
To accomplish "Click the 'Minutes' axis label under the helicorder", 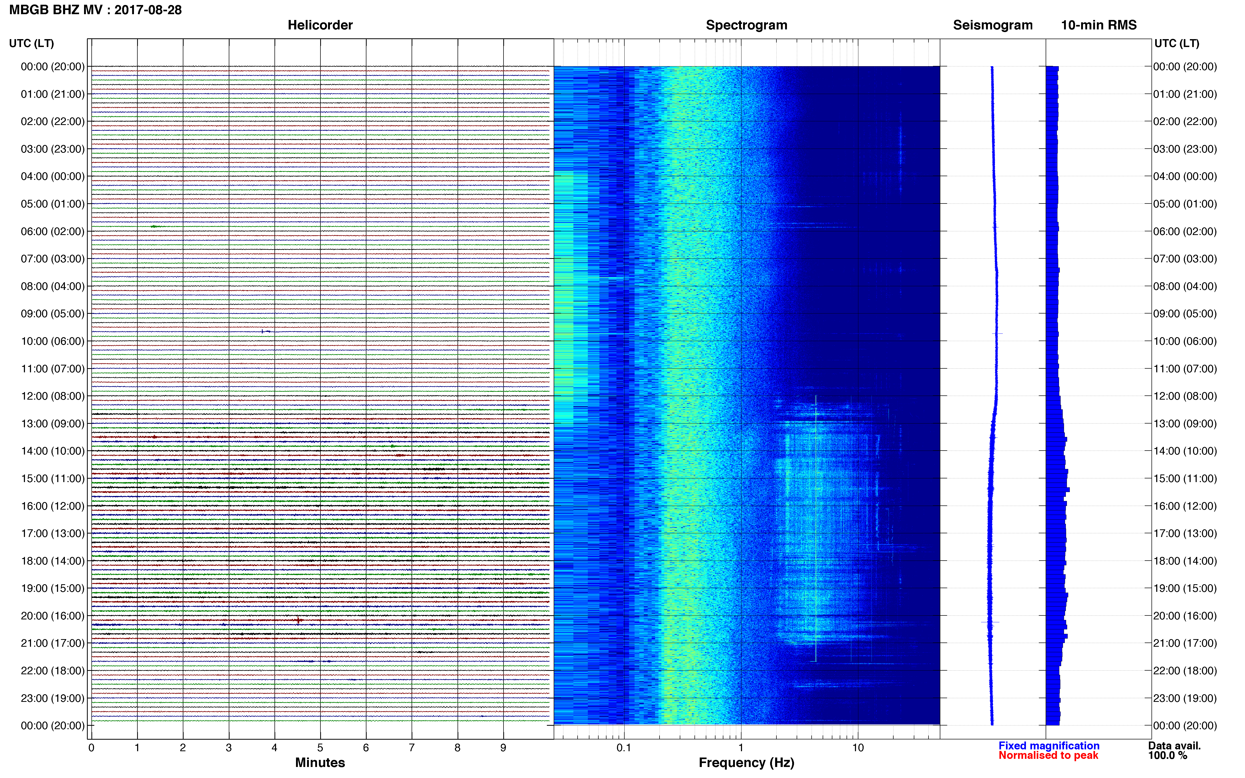I will click(320, 763).
